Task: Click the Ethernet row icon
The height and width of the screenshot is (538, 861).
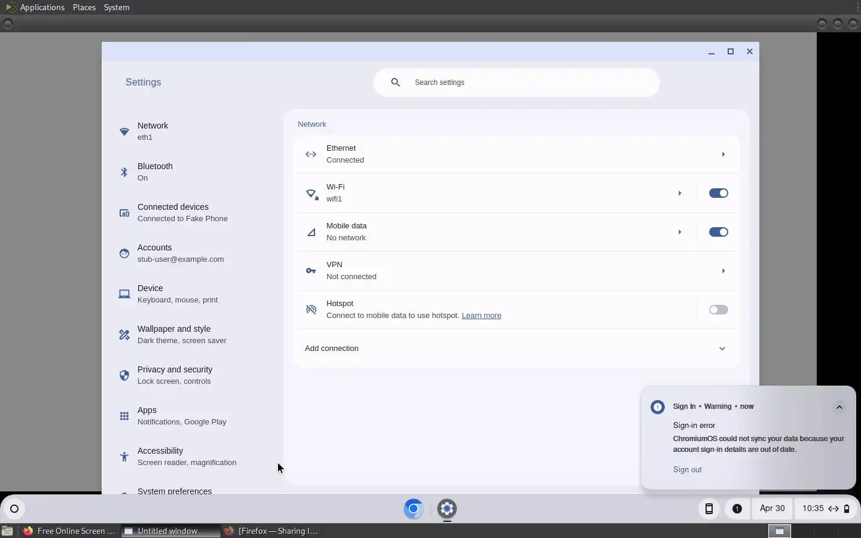Action: pyautogui.click(x=311, y=154)
